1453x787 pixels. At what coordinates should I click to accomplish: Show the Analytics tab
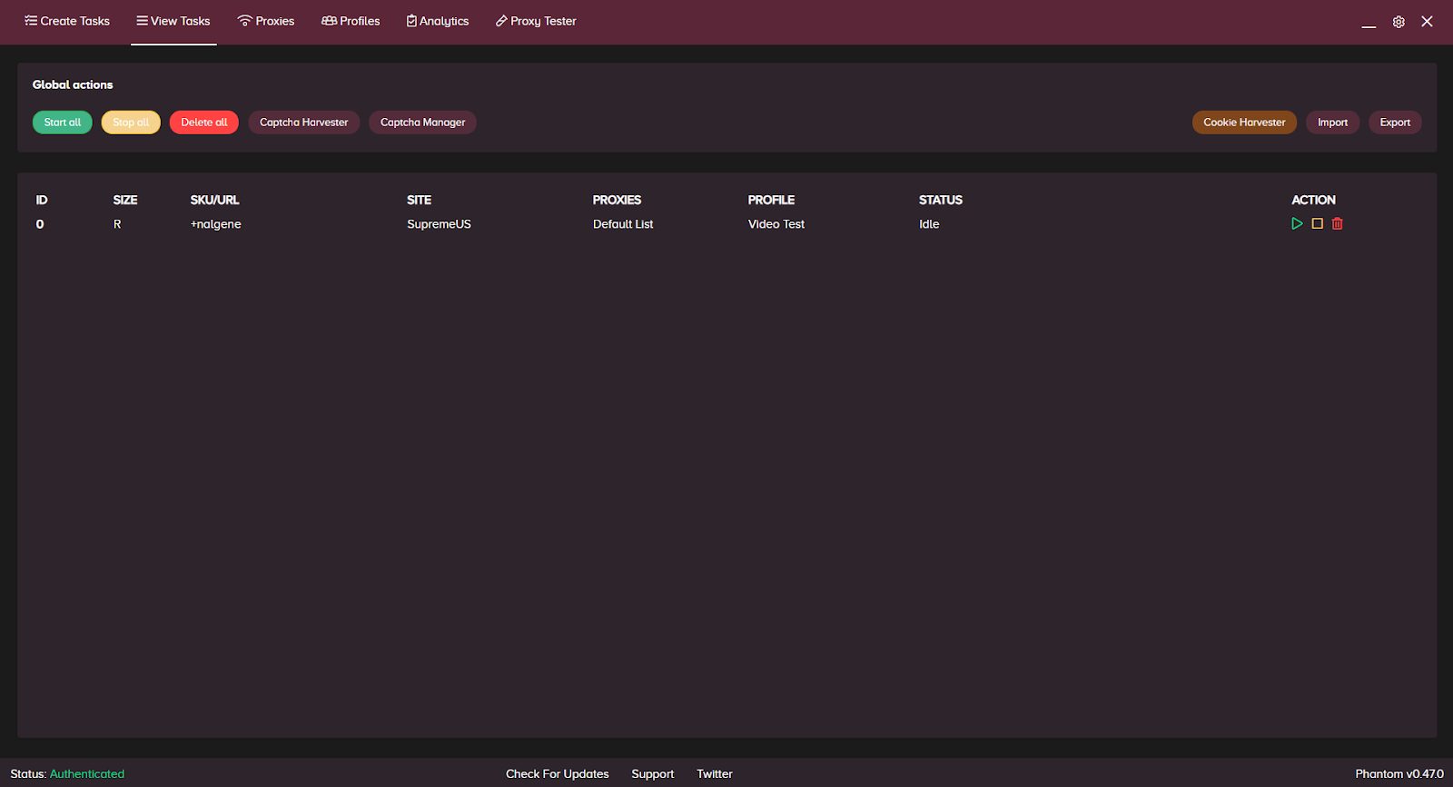click(438, 21)
